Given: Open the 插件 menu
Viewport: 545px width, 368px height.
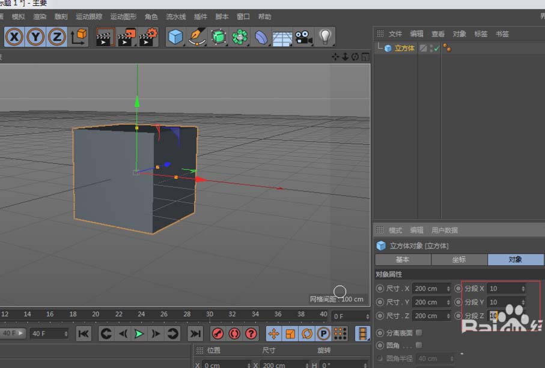Looking at the screenshot, I should [x=200, y=17].
